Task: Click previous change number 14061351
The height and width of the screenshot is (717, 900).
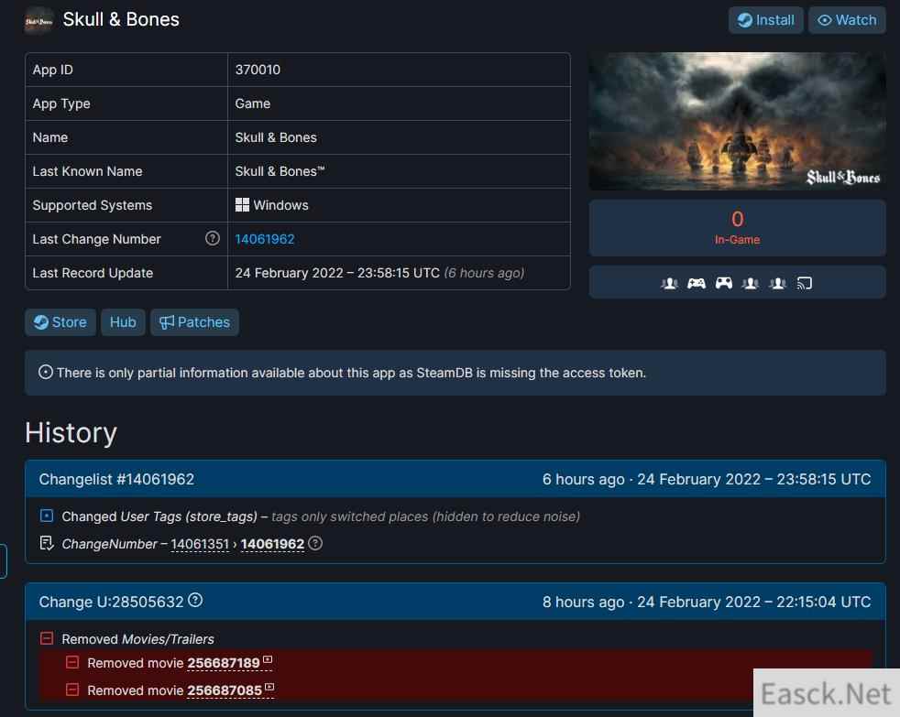Action: (200, 544)
